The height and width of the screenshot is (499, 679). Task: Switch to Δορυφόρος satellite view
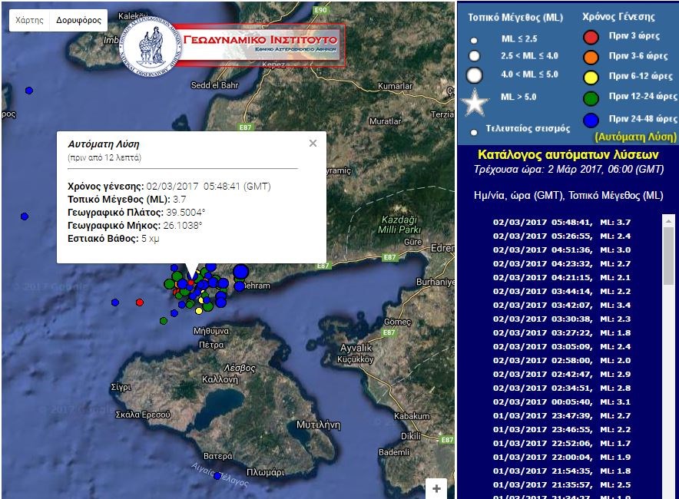78,20
